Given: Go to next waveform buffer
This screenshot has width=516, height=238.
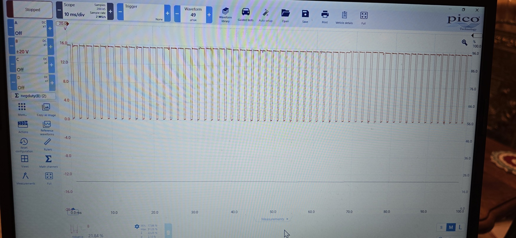Looking at the screenshot, I should pyautogui.click(x=209, y=15).
